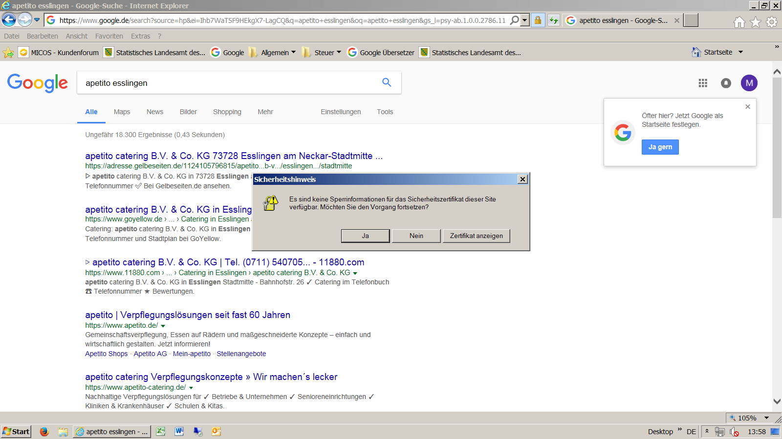Open the Home icon in IE toolbar

(x=739, y=22)
